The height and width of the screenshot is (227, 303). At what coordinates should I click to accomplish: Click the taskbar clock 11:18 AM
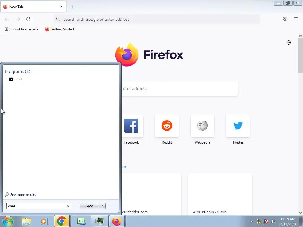tap(288, 221)
